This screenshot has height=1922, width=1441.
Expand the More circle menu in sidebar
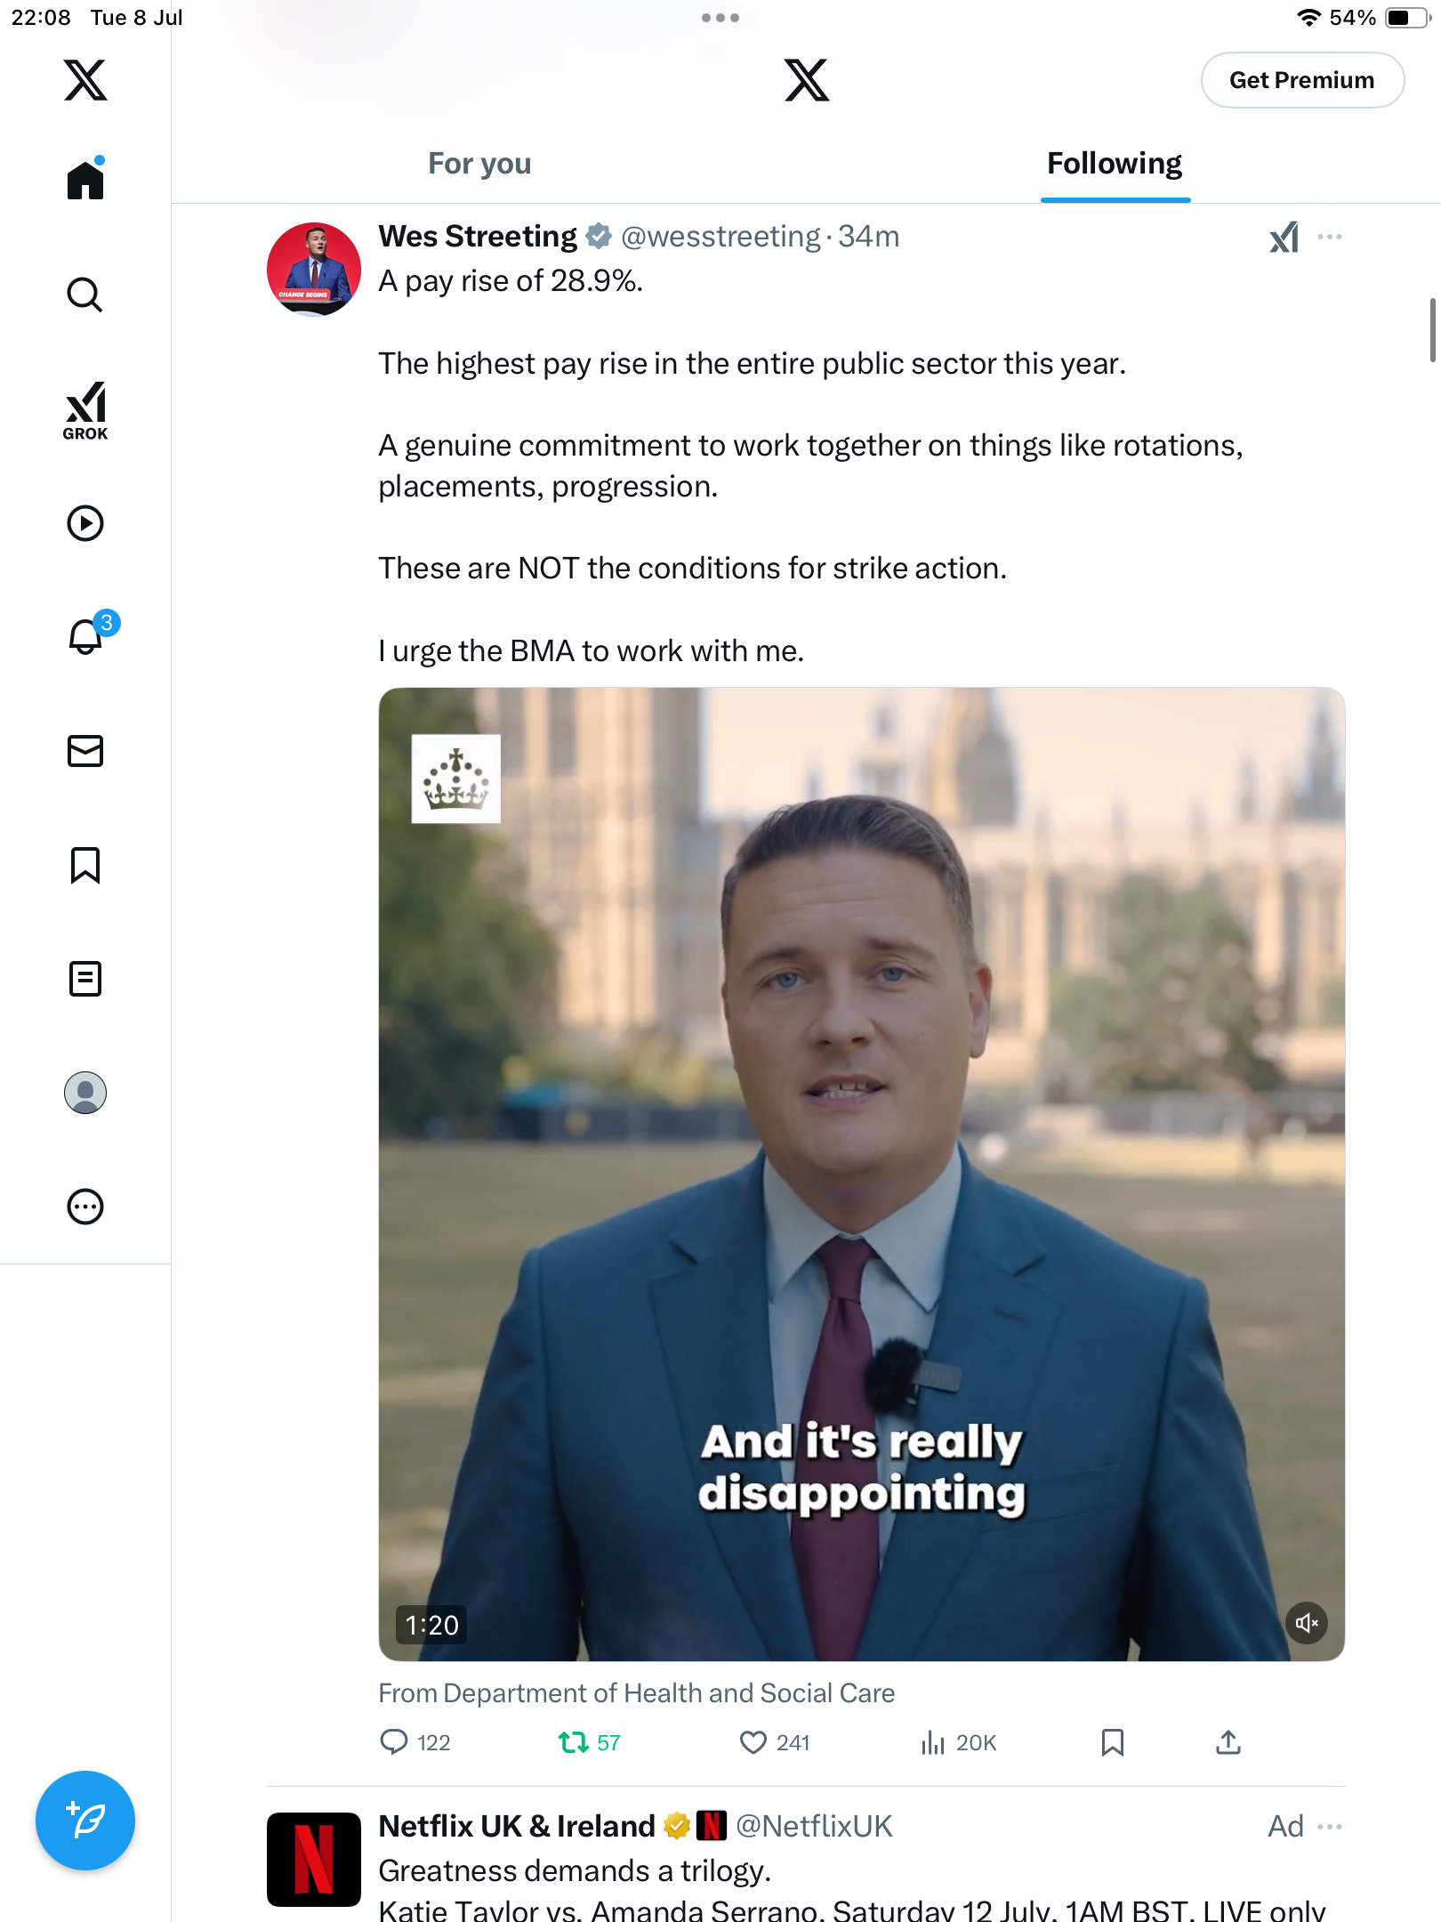(x=85, y=1207)
